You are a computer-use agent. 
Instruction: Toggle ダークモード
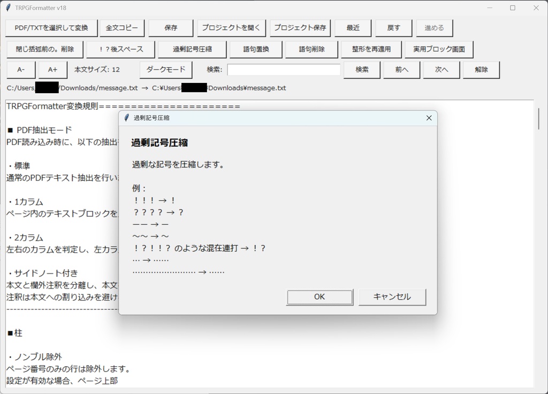(x=166, y=70)
